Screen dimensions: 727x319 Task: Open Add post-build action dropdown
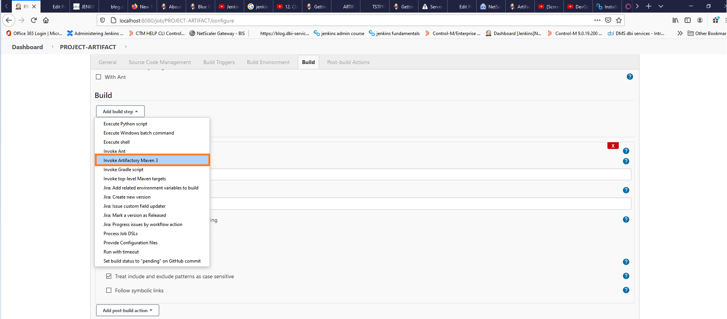pyautogui.click(x=127, y=310)
